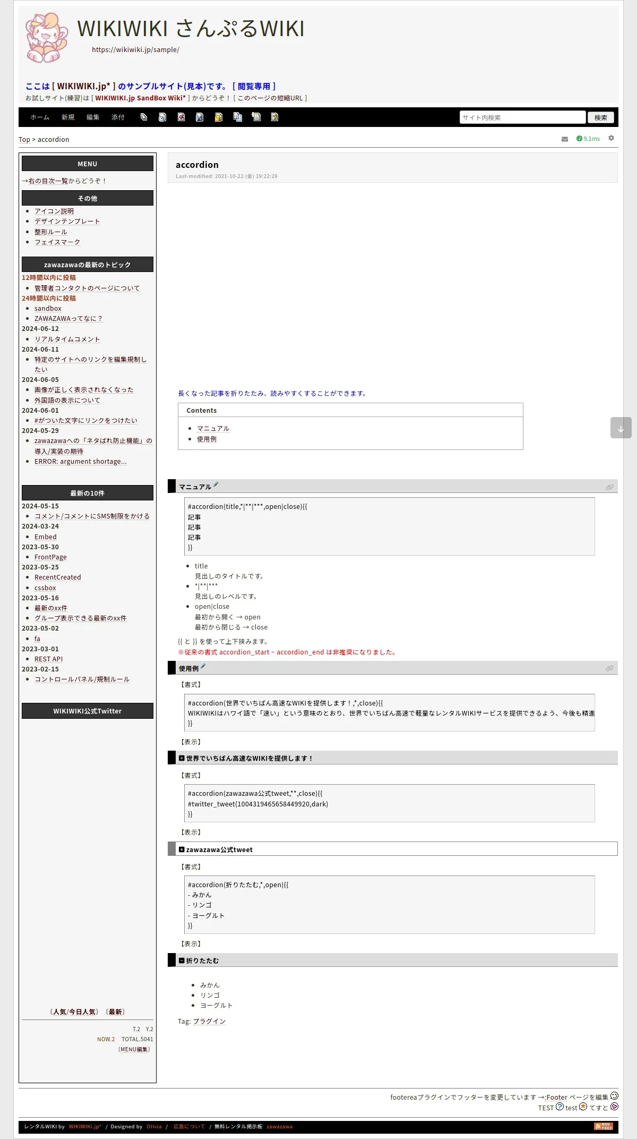
Task: Open the RecentCreated link
Action: point(58,577)
